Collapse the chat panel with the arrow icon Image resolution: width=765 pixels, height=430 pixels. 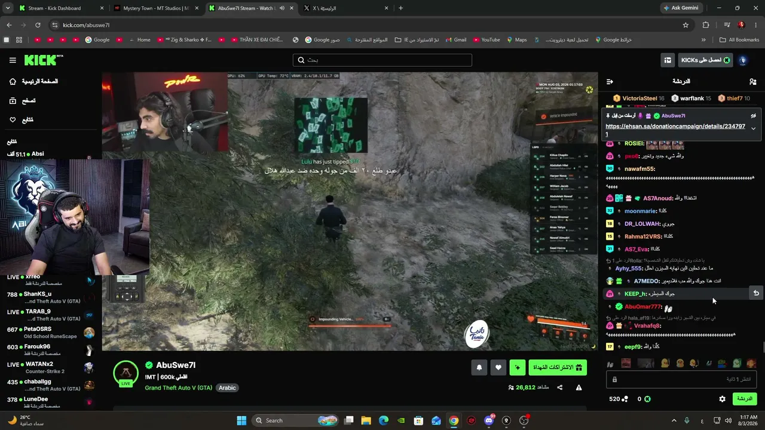pos(610,82)
